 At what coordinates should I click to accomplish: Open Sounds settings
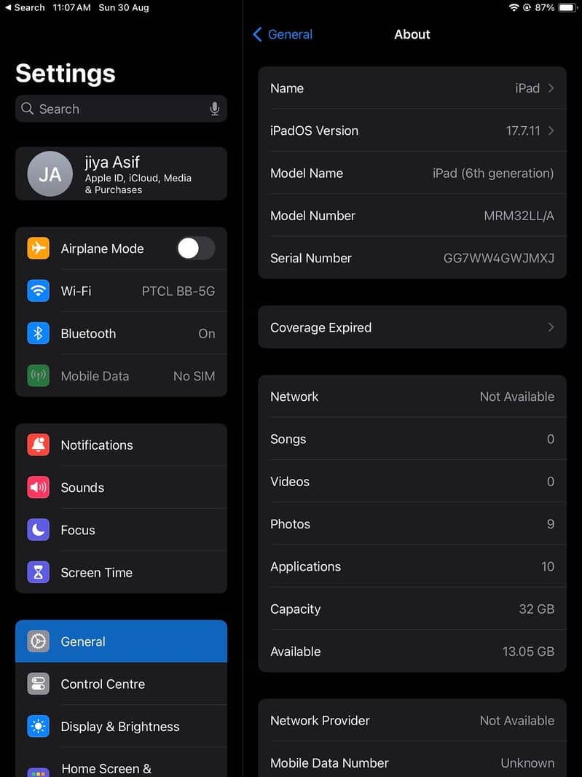coord(122,487)
